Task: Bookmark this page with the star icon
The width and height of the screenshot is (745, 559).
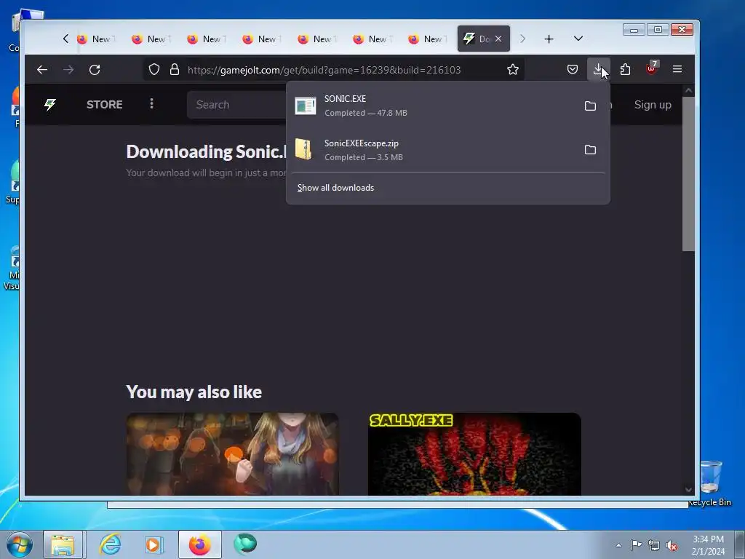Action: 513,69
